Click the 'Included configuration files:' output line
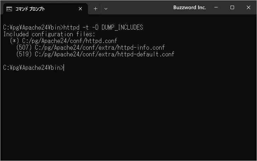Screen dimensions: 257x161 coord(49,34)
